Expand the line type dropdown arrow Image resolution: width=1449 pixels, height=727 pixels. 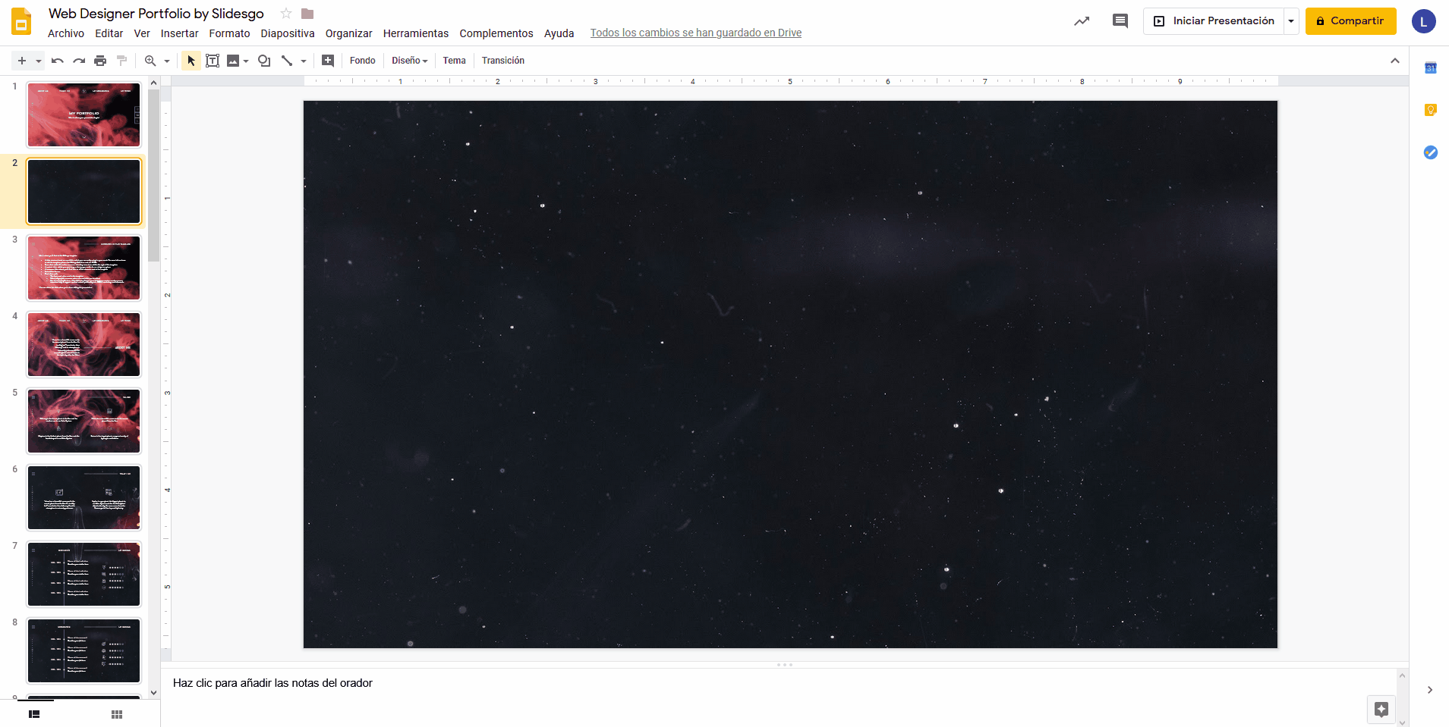[304, 61]
